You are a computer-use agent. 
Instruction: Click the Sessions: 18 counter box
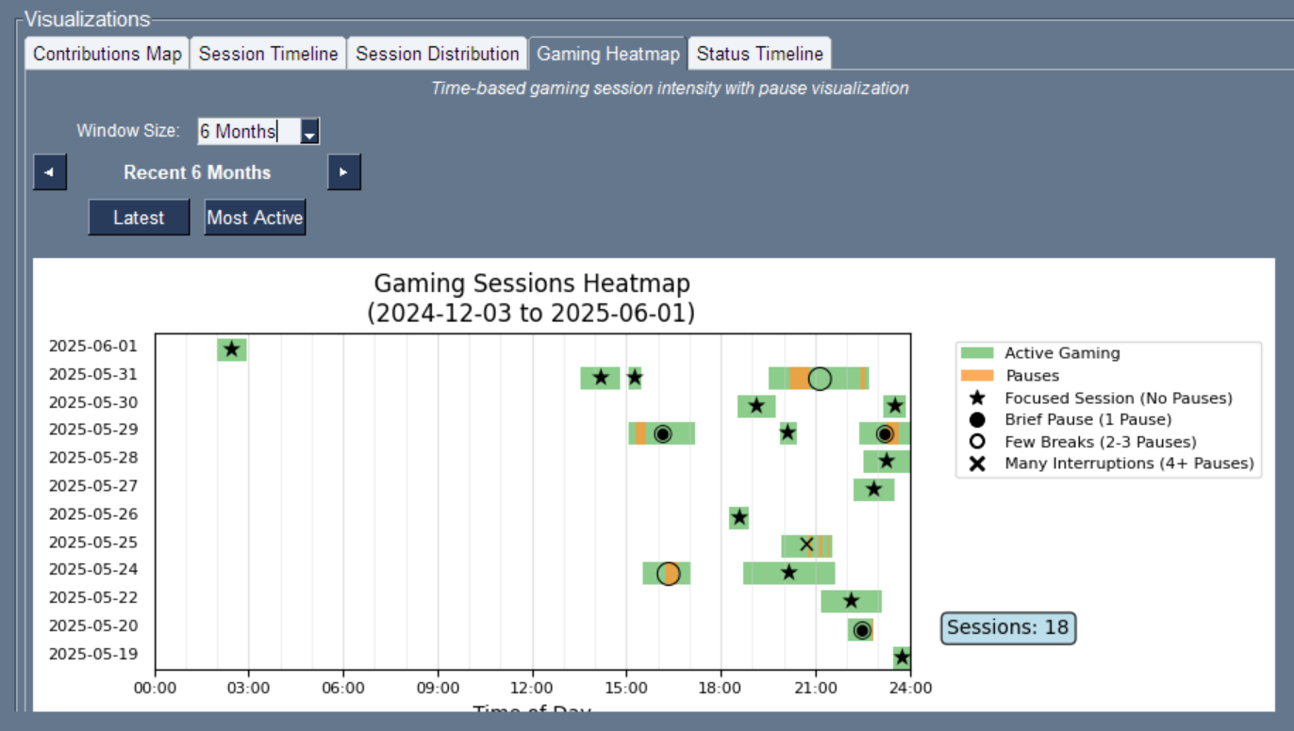[x=1008, y=628]
